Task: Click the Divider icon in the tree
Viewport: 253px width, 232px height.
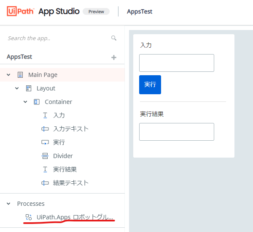Action: [x=45, y=156]
